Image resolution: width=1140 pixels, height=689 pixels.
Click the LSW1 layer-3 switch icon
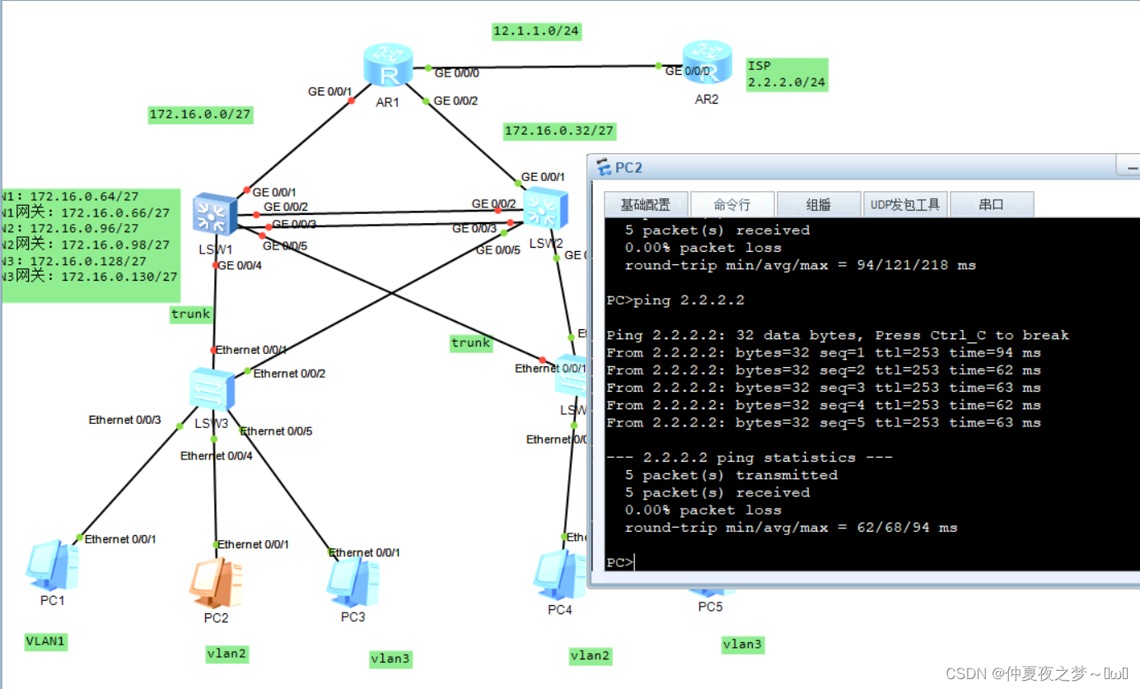tap(214, 216)
